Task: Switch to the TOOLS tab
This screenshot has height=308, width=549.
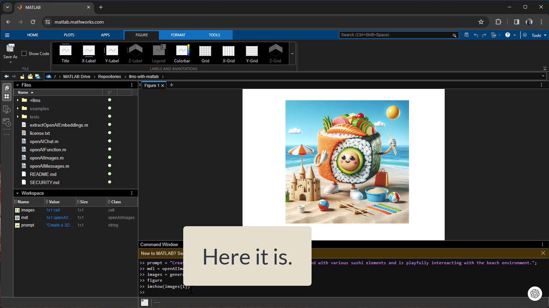Action: click(x=214, y=35)
